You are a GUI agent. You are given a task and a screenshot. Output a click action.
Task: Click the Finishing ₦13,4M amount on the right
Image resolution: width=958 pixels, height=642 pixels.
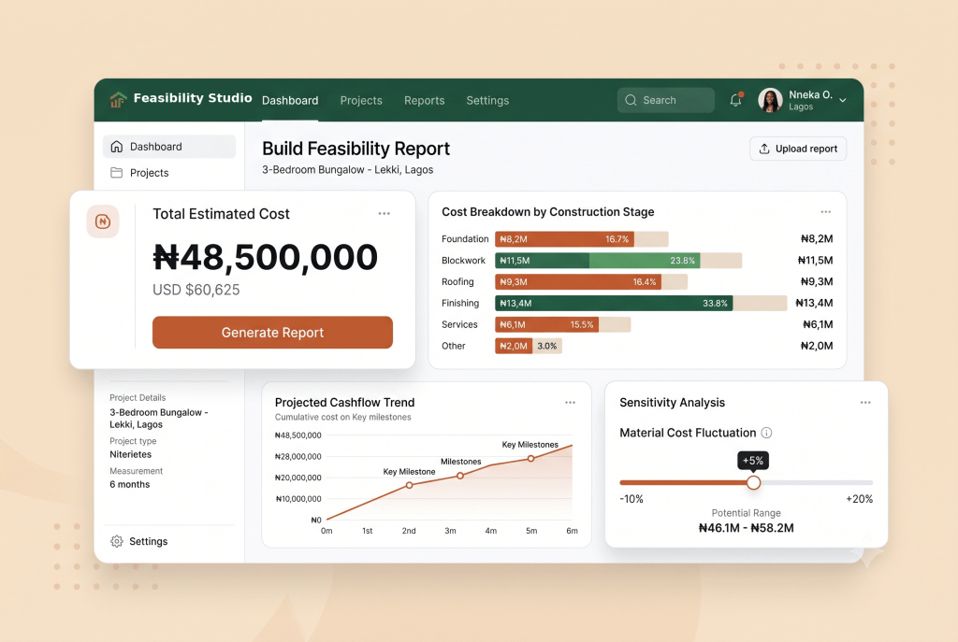coord(814,304)
